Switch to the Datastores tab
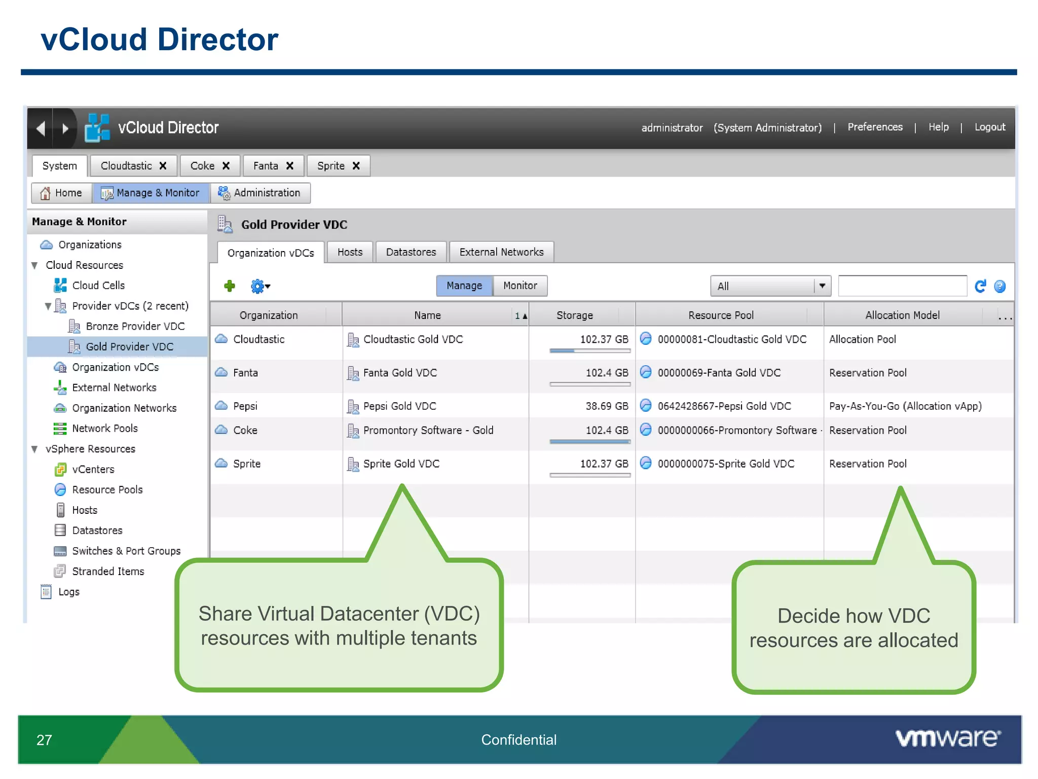Viewport: 1038px width, 779px height. 411,252
